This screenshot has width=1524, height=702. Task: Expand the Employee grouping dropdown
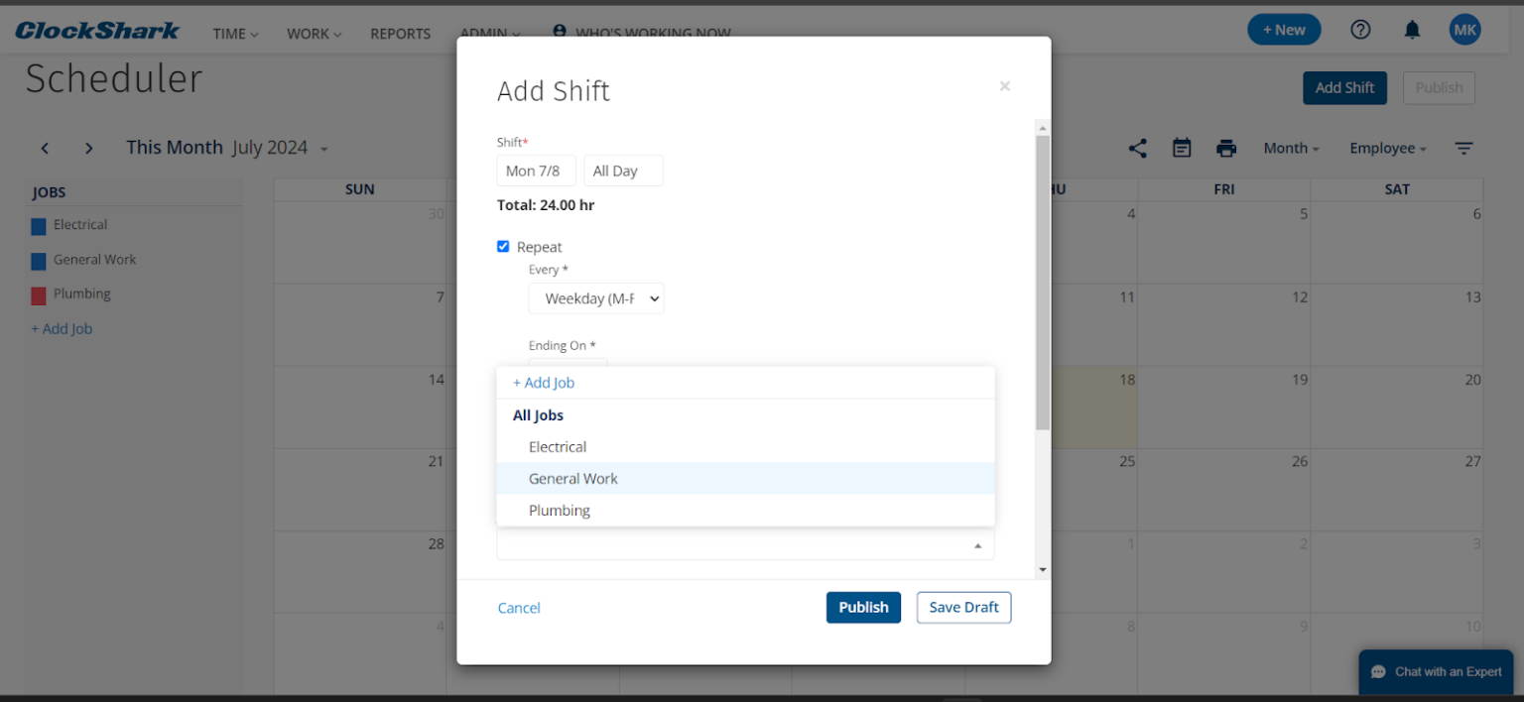coord(1387,149)
